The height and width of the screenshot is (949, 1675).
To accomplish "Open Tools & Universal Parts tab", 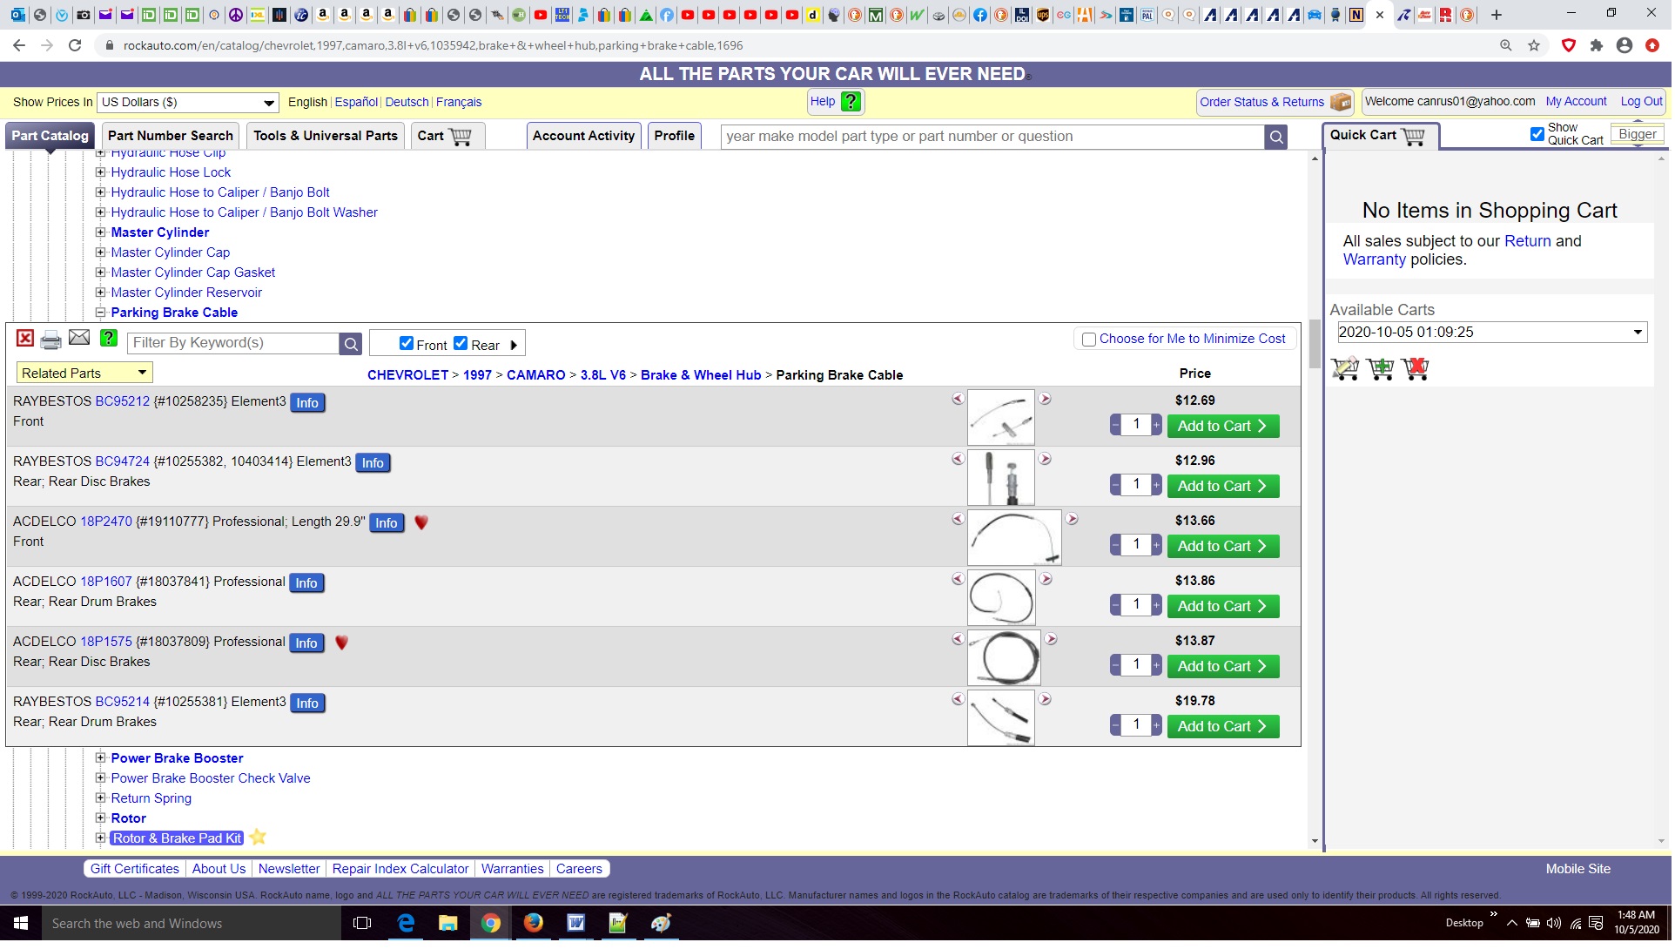I will [326, 137].
